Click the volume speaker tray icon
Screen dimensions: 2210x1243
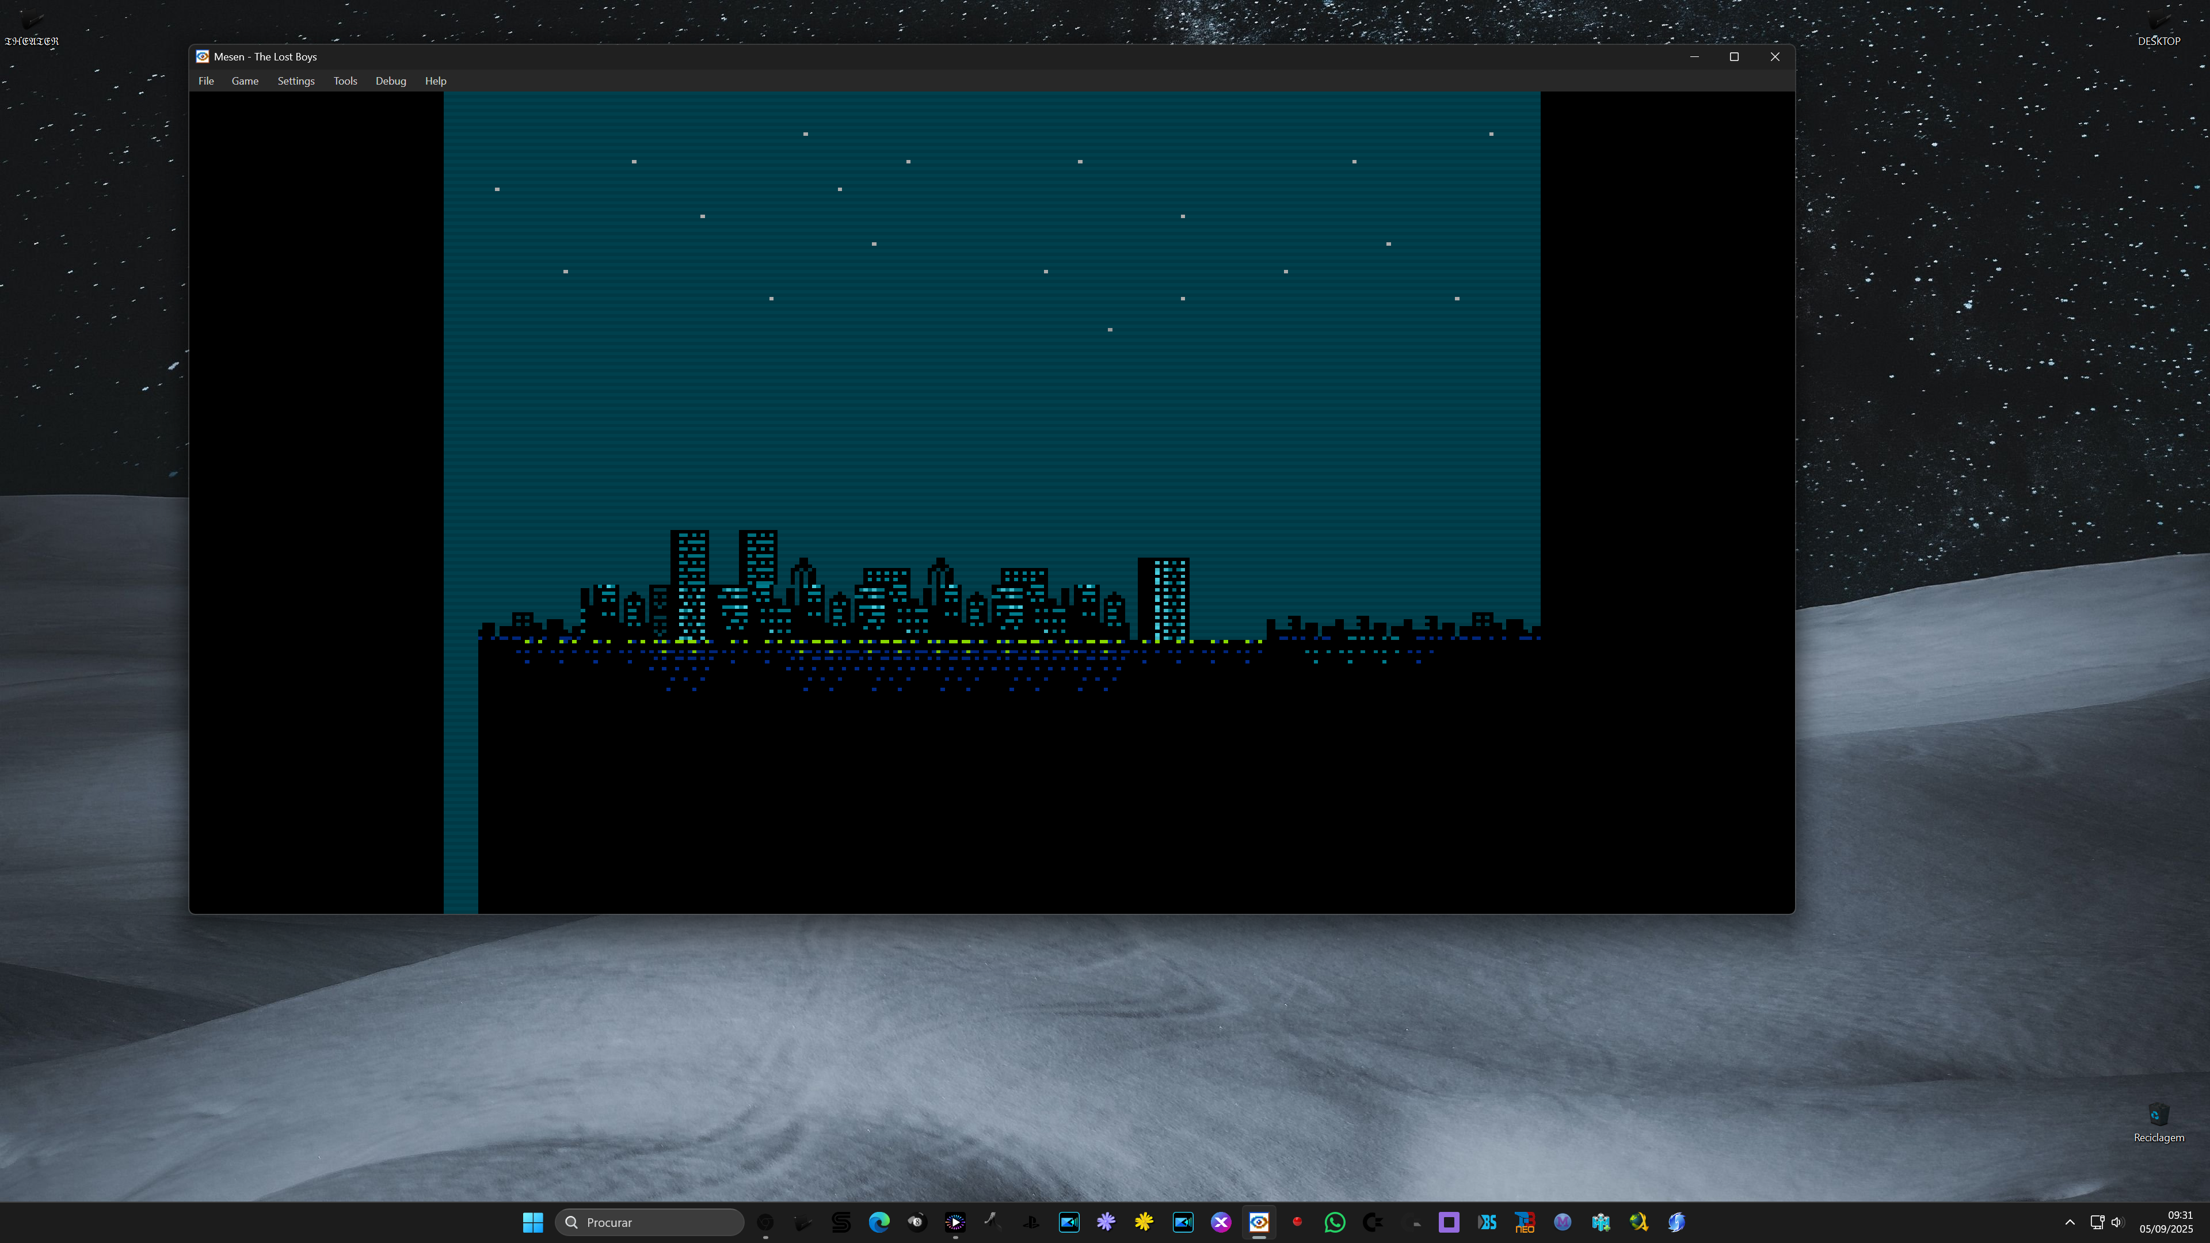click(x=2117, y=1222)
